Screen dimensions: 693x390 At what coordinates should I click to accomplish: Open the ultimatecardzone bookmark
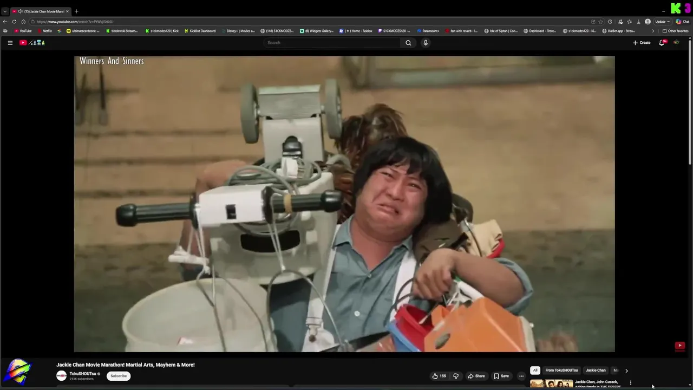[83, 31]
